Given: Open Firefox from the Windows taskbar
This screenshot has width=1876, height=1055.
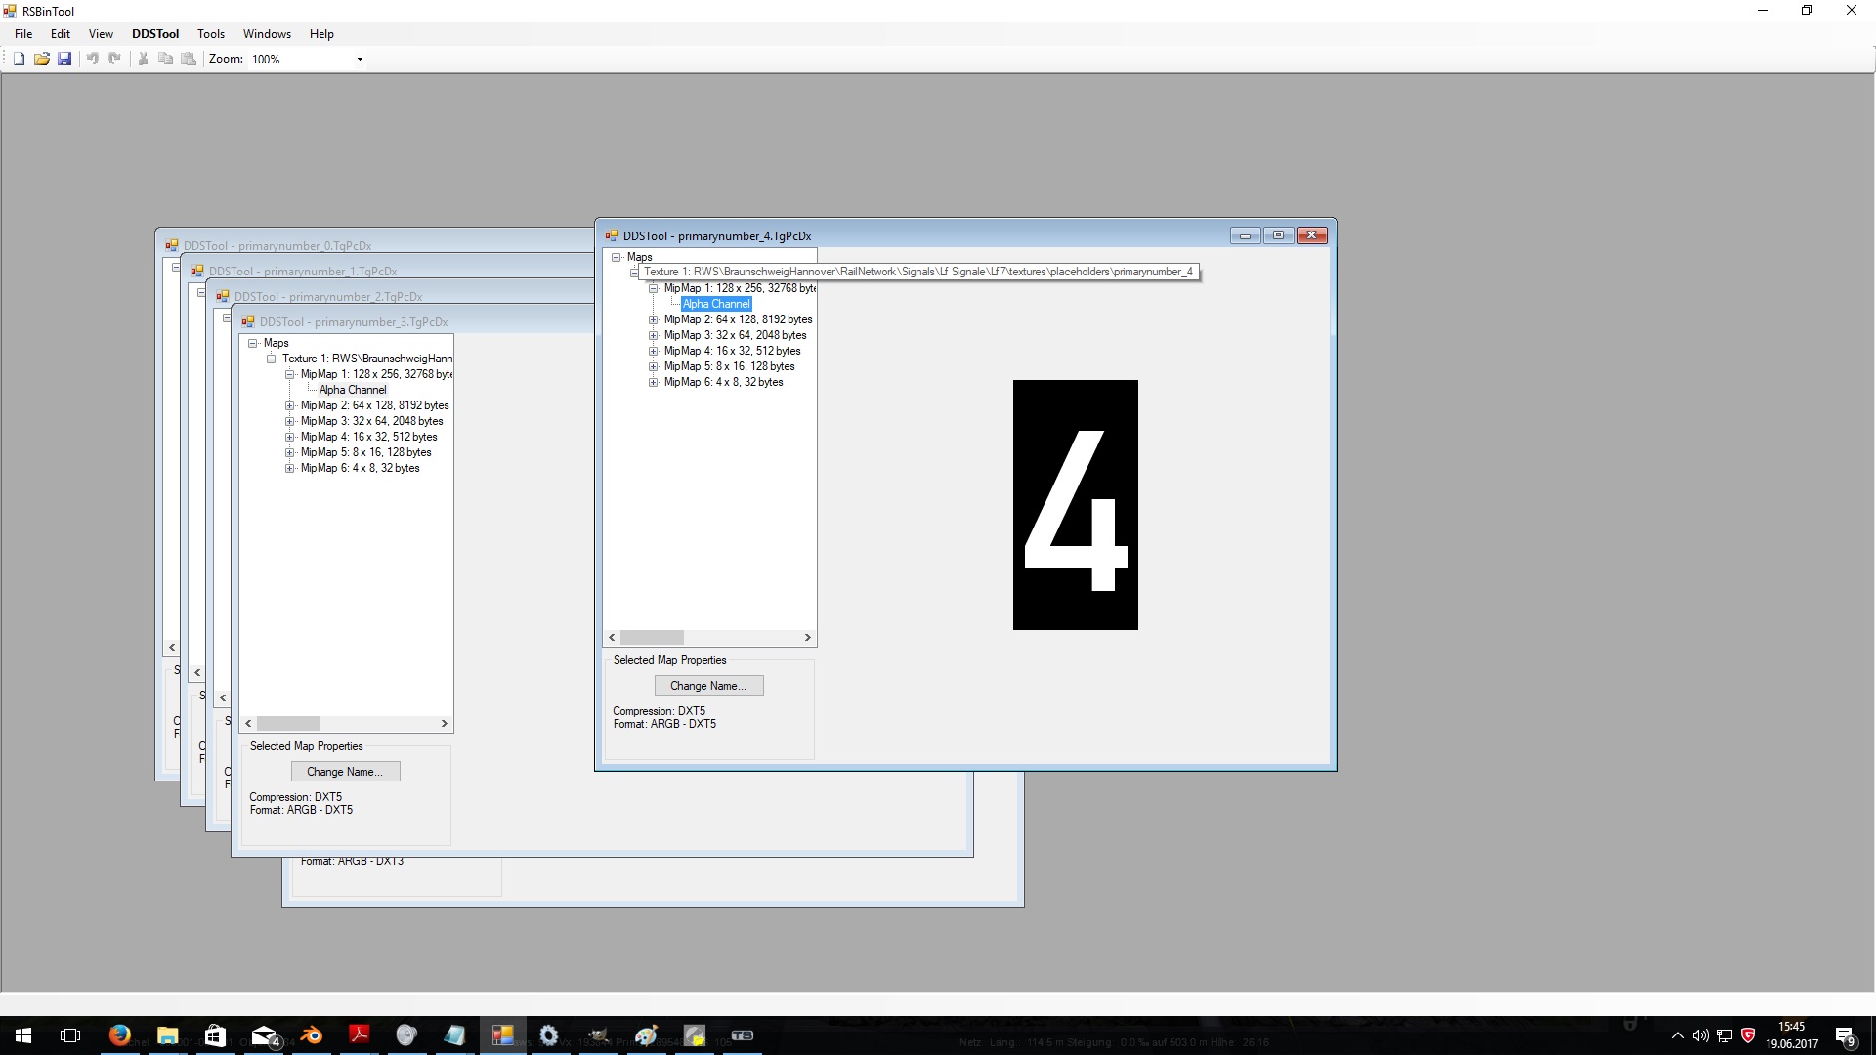Looking at the screenshot, I should pos(120,1035).
